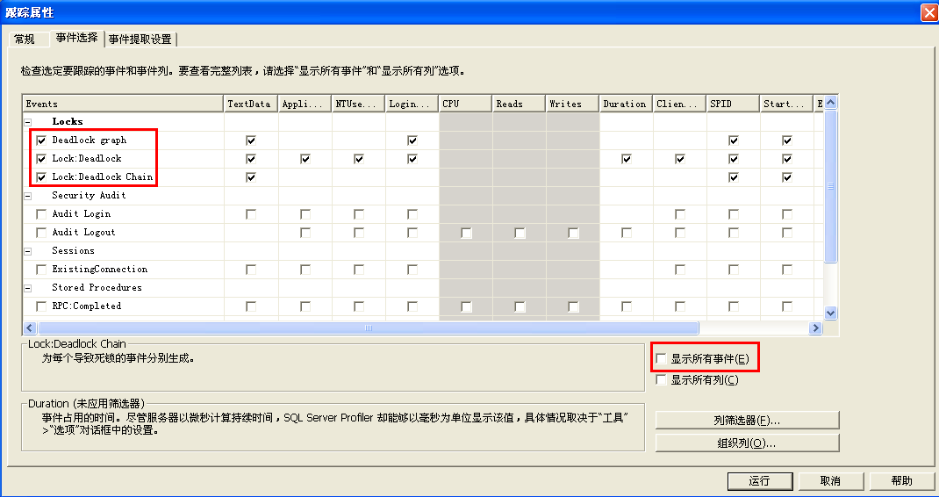Click the horizontal scrollbar left arrow
939x497 pixels.
(29, 328)
